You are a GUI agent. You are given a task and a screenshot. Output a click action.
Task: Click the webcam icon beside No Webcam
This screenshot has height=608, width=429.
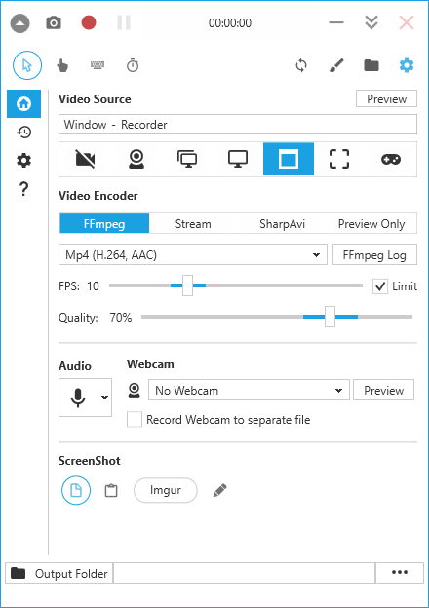pyautogui.click(x=135, y=390)
